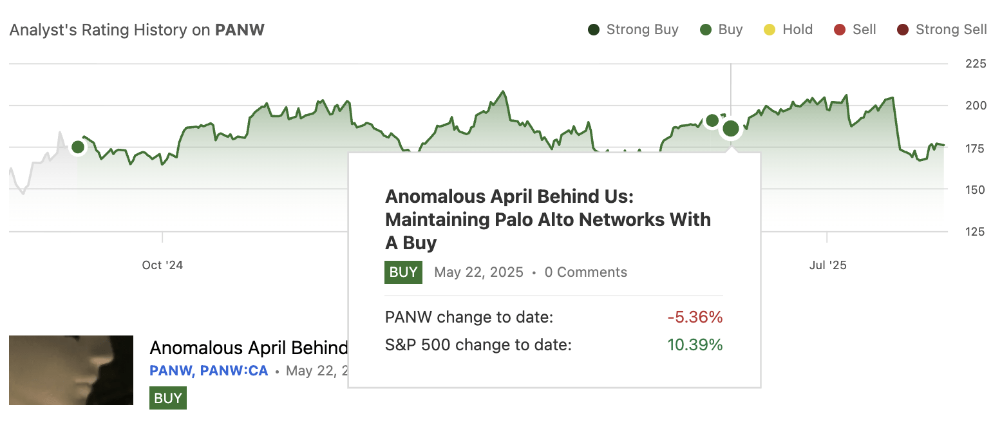The image size is (1002, 434).
Task: Select the large Buy marker under the tooltip pointer
Action: coord(731,128)
